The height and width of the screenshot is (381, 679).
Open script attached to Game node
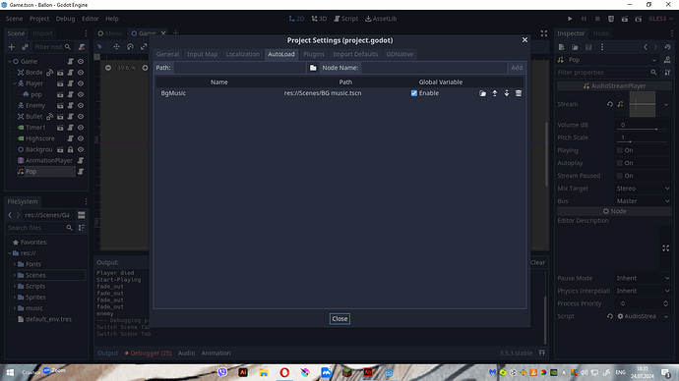point(70,61)
